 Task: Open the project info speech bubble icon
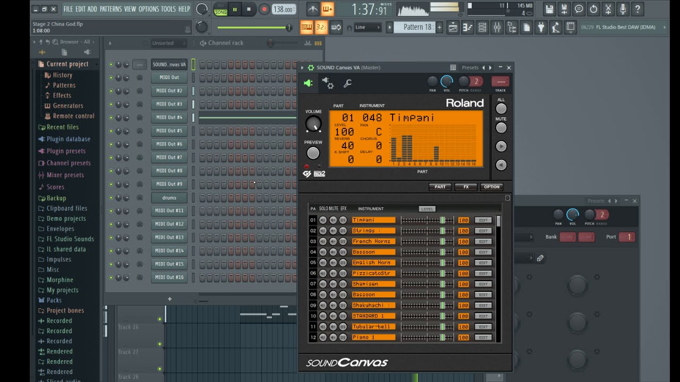click(x=579, y=9)
